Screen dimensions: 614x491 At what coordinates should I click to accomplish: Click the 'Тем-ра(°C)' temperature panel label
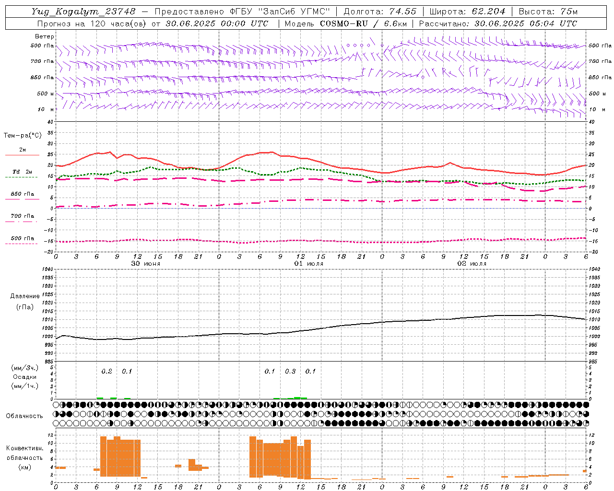pyautogui.click(x=23, y=136)
